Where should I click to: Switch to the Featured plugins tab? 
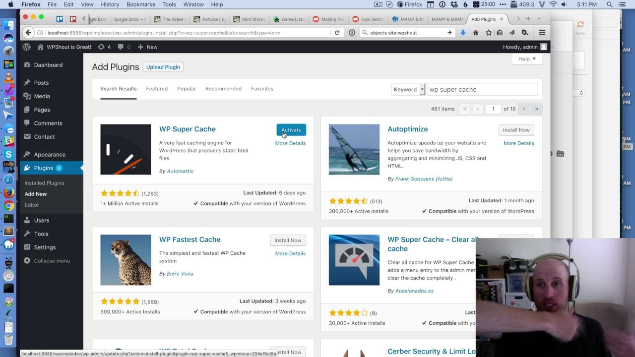(x=157, y=89)
